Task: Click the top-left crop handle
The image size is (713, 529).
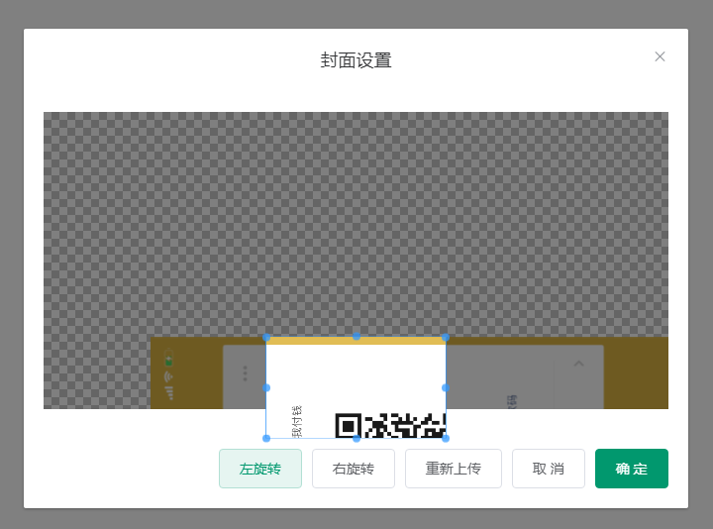Action: 266,337
